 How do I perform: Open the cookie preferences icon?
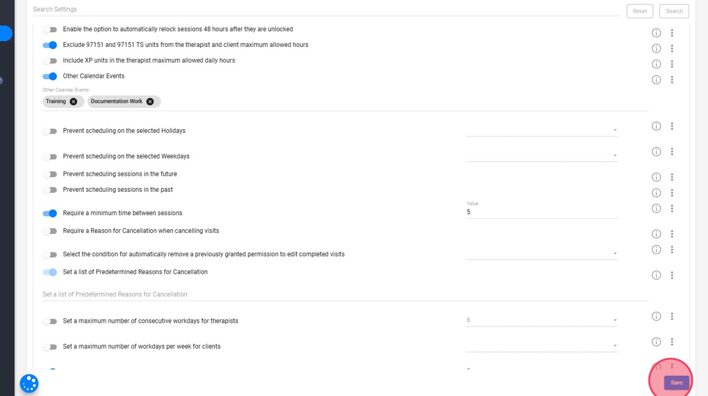[29, 383]
